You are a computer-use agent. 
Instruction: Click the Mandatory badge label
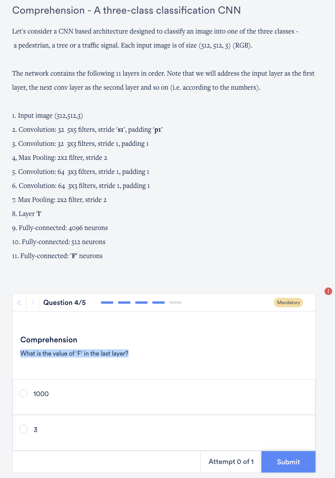click(x=288, y=303)
